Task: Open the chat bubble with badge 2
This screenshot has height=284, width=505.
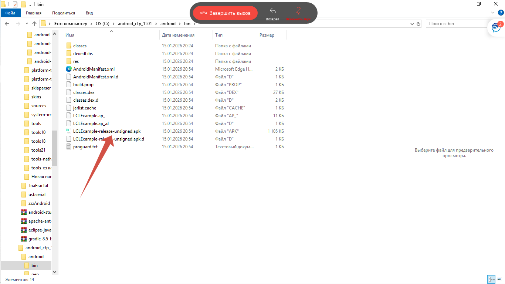Action: point(495,28)
